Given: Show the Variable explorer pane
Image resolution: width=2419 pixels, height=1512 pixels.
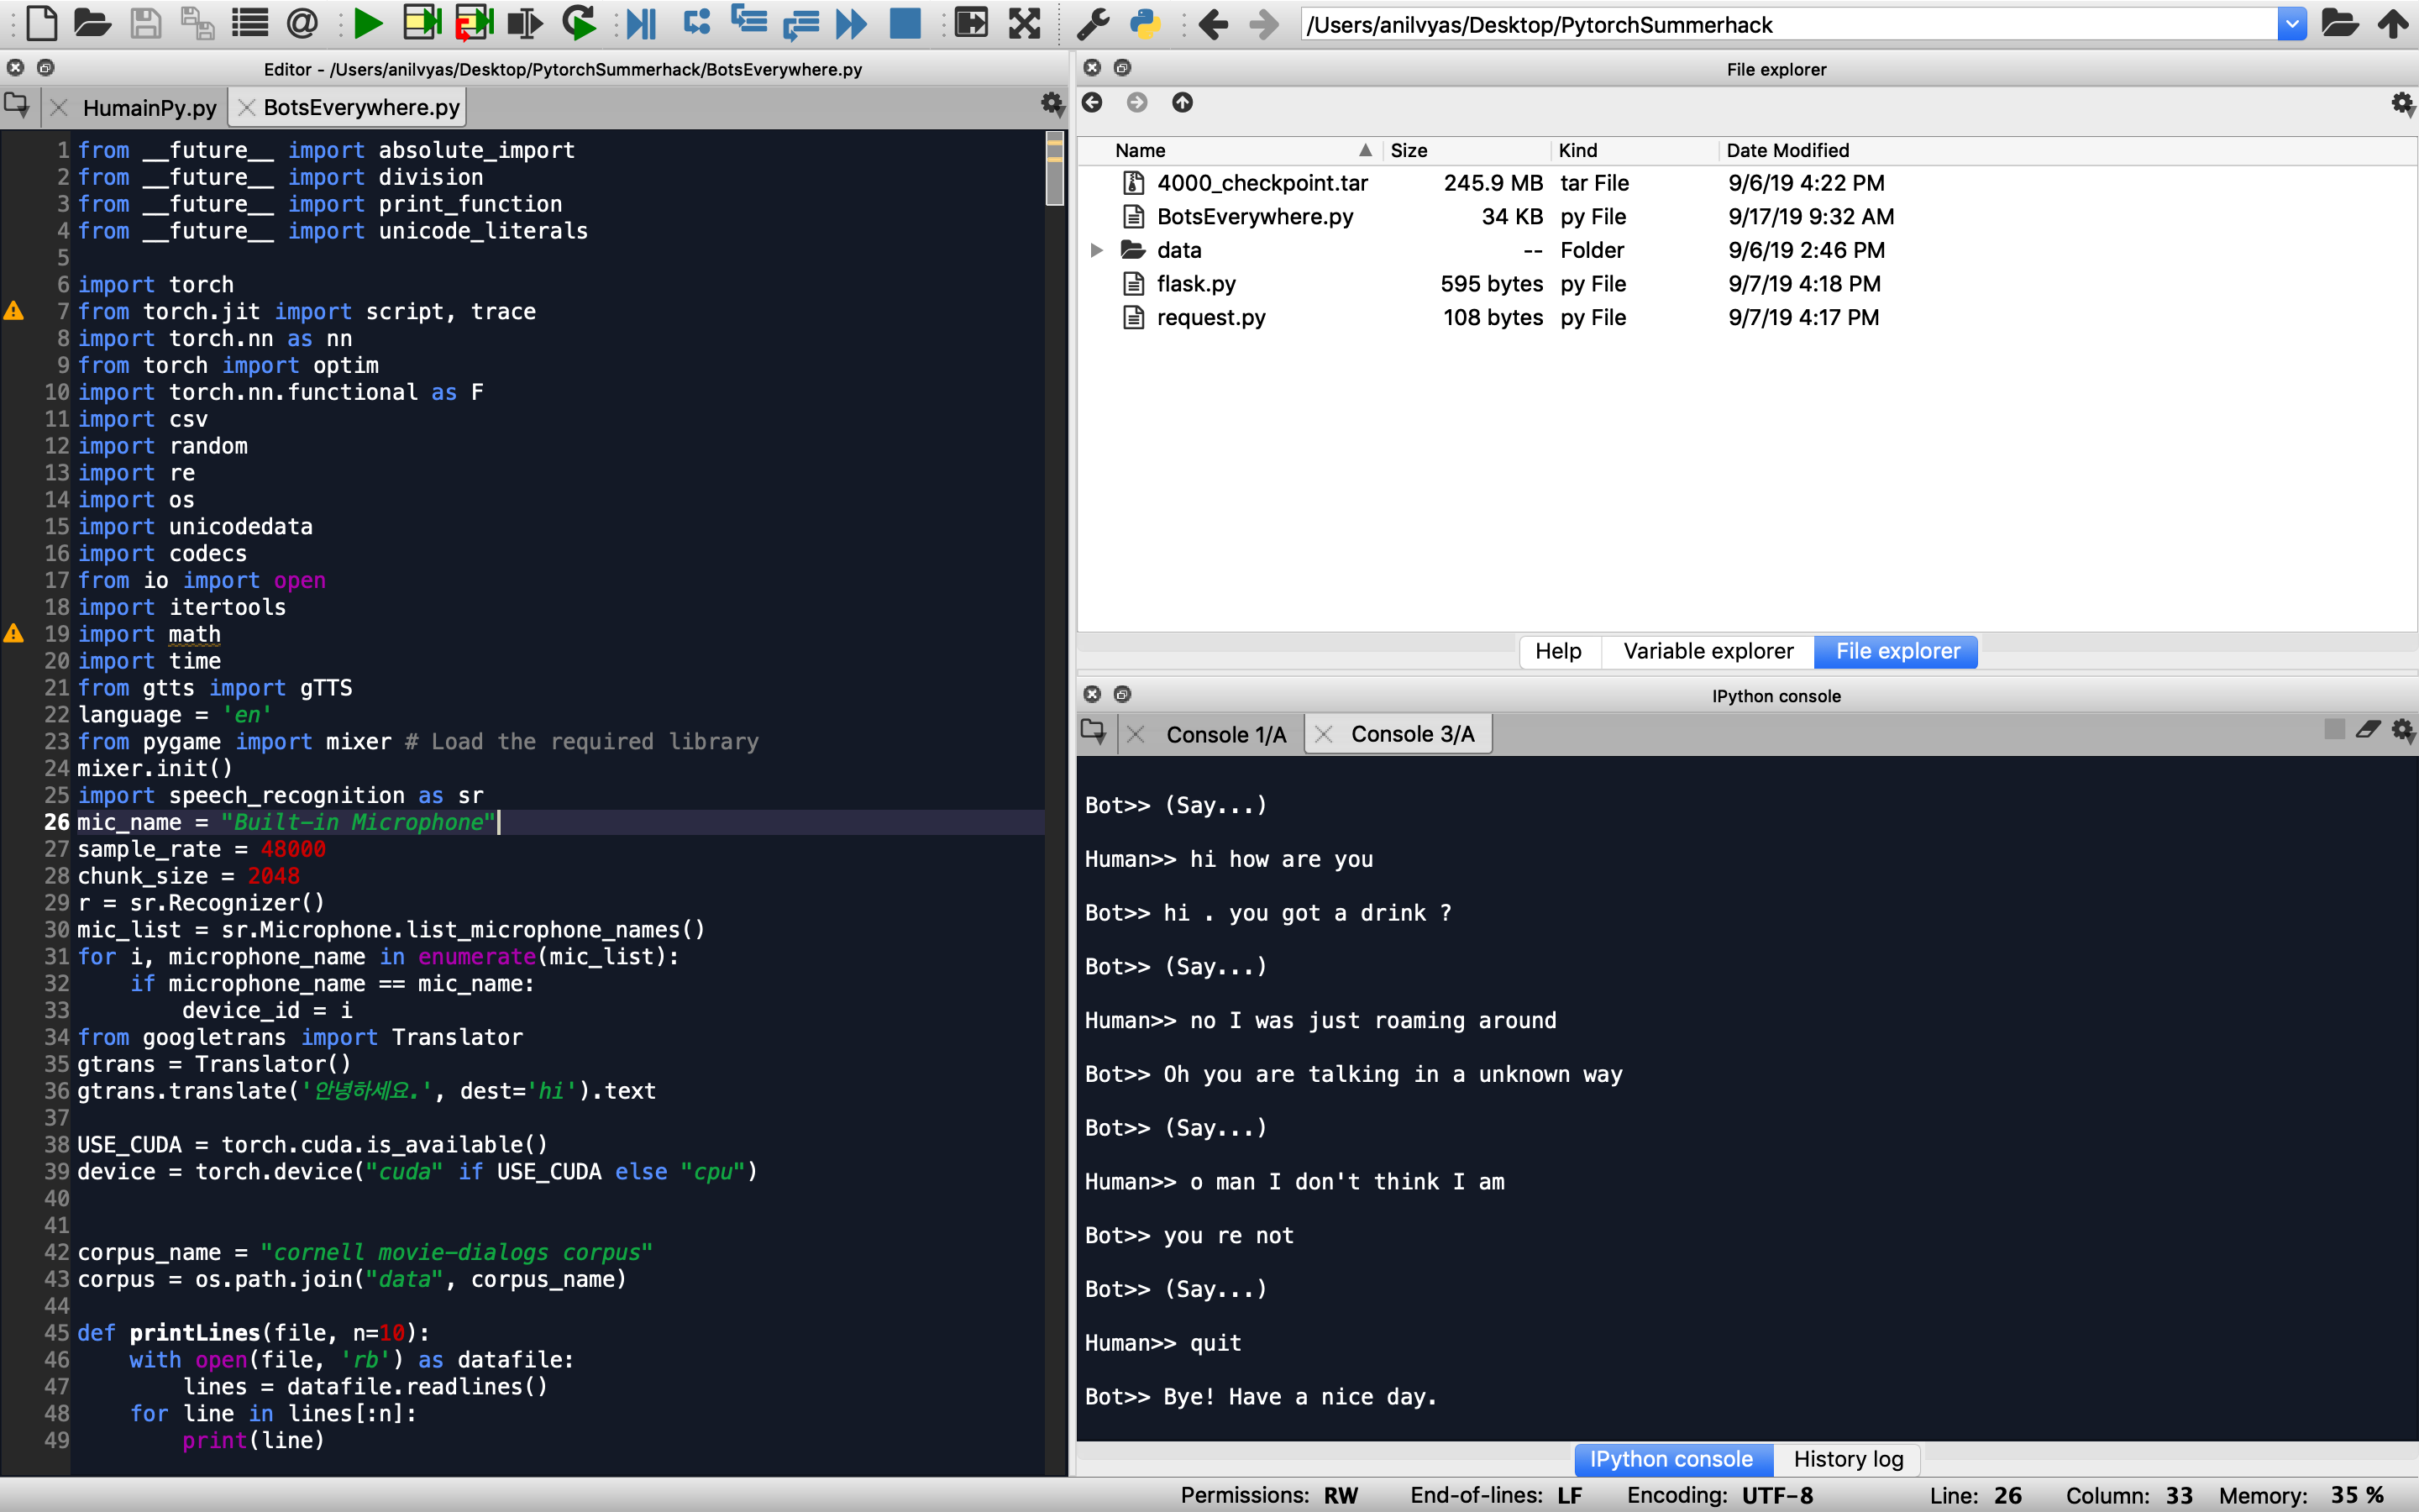Looking at the screenshot, I should click(1708, 651).
